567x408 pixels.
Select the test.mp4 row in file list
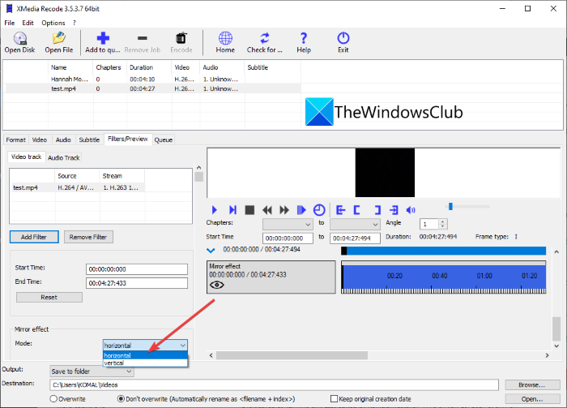(152, 88)
